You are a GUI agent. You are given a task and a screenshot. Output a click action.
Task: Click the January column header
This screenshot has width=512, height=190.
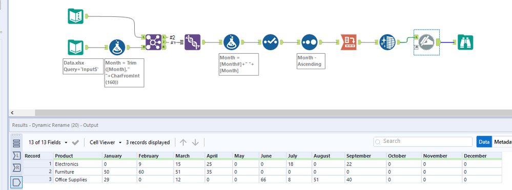tap(120, 156)
